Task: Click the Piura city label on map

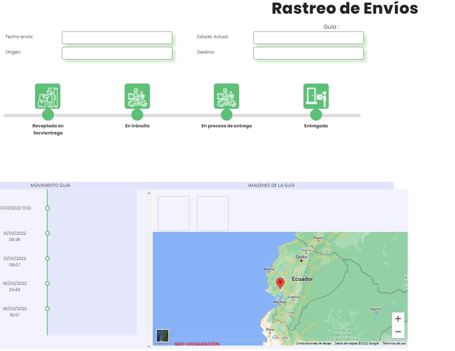Action: point(270,329)
